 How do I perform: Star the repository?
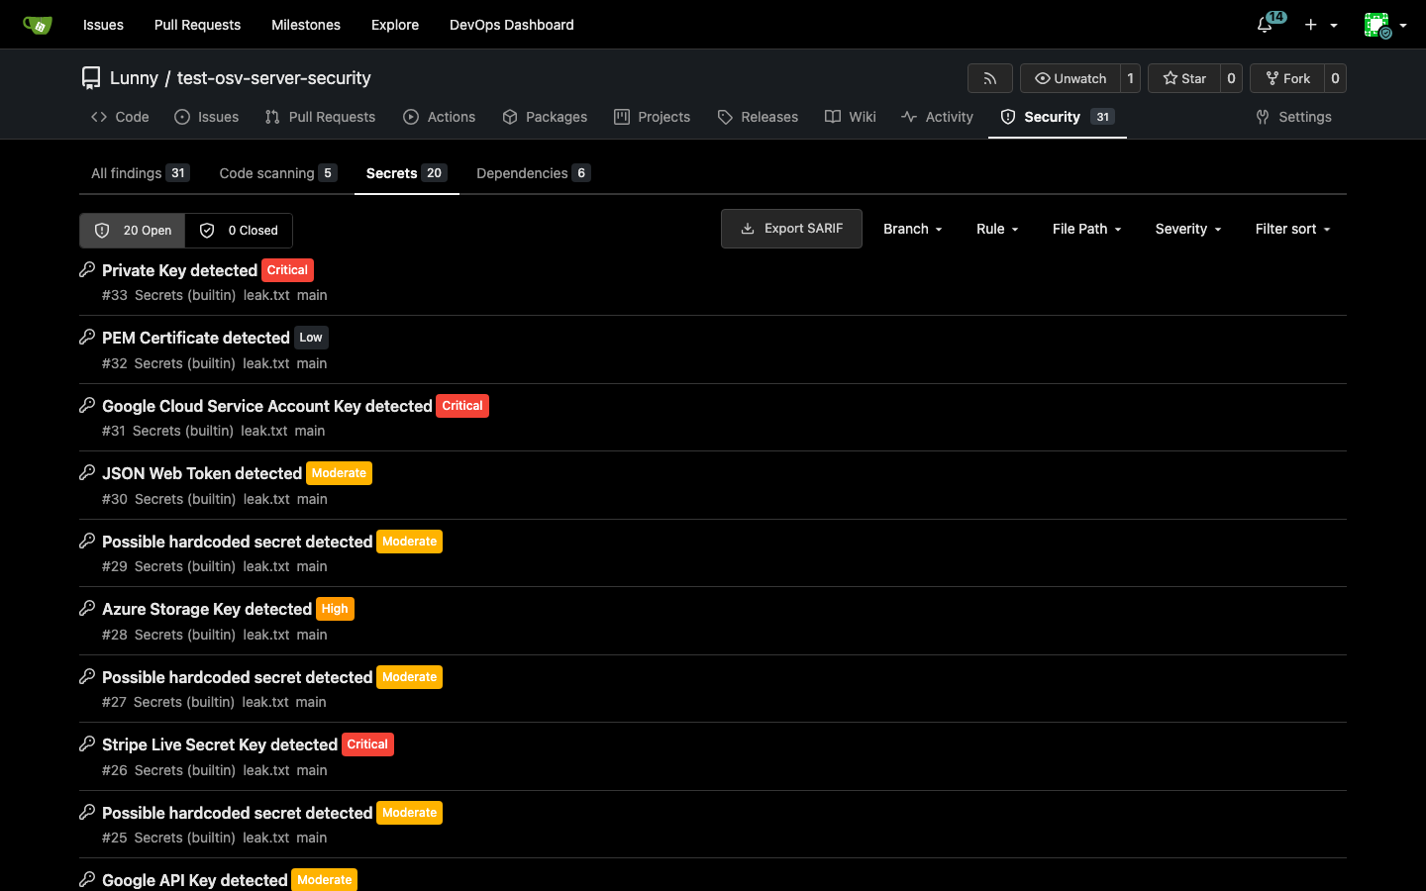coord(1184,78)
